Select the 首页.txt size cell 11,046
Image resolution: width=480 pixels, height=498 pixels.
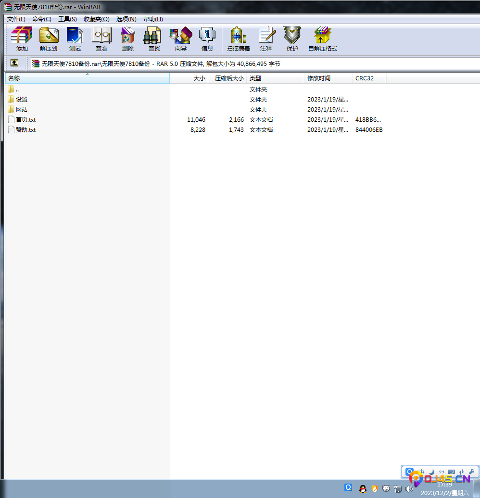click(x=196, y=120)
